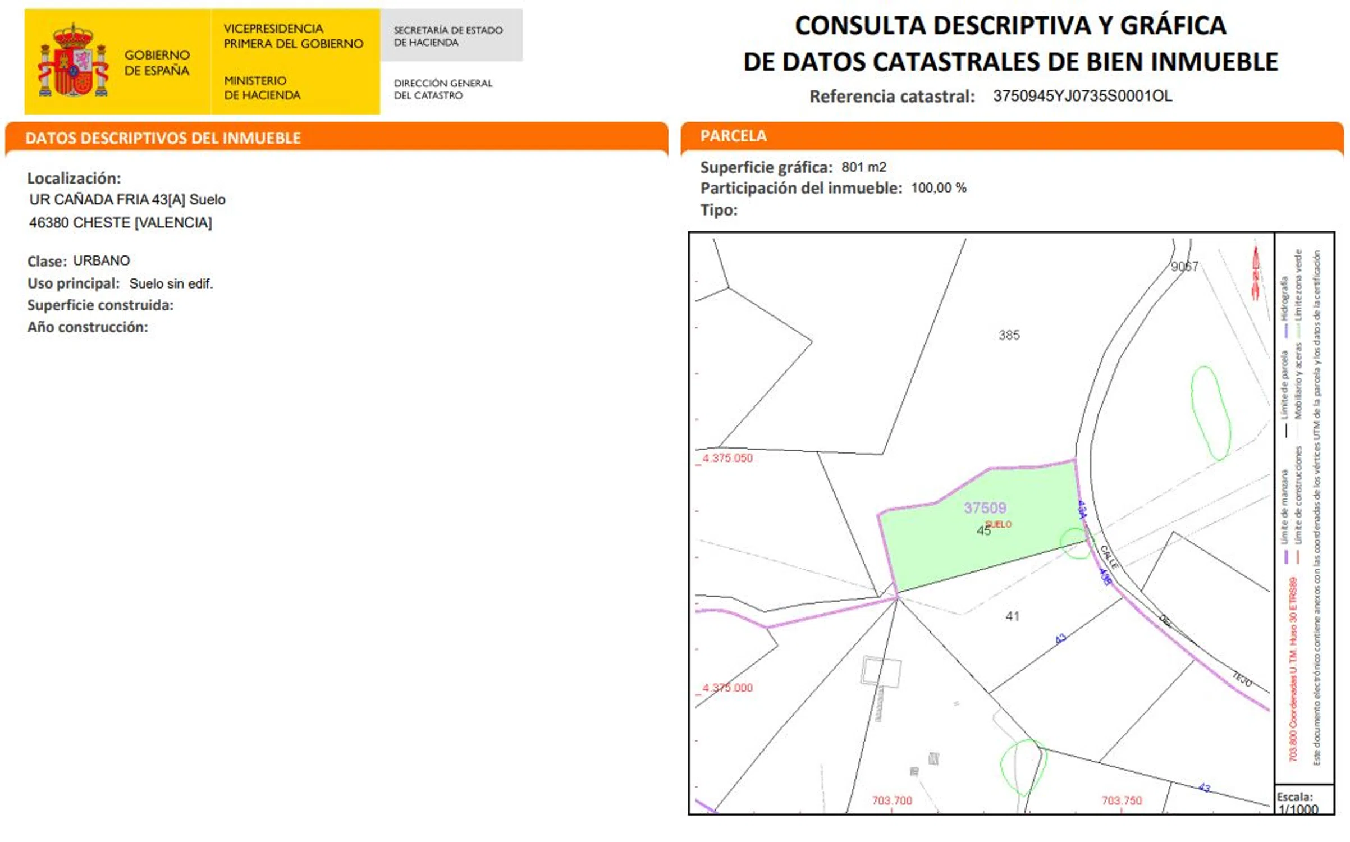Click the red north arrow on map

[1256, 274]
